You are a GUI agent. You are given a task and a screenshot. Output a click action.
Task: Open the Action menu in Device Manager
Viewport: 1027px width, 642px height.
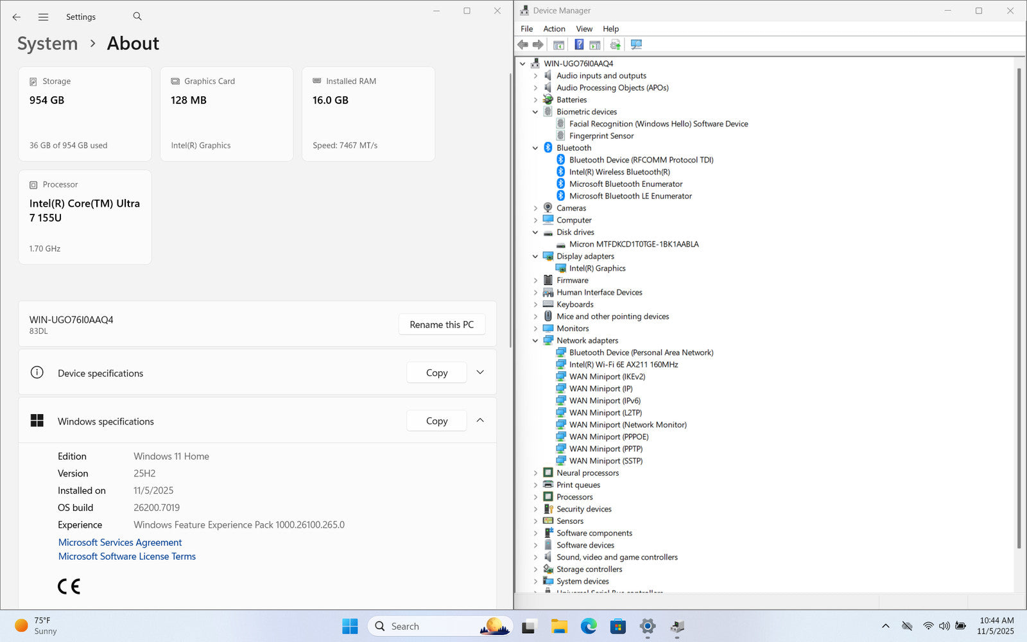click(554, 29)
